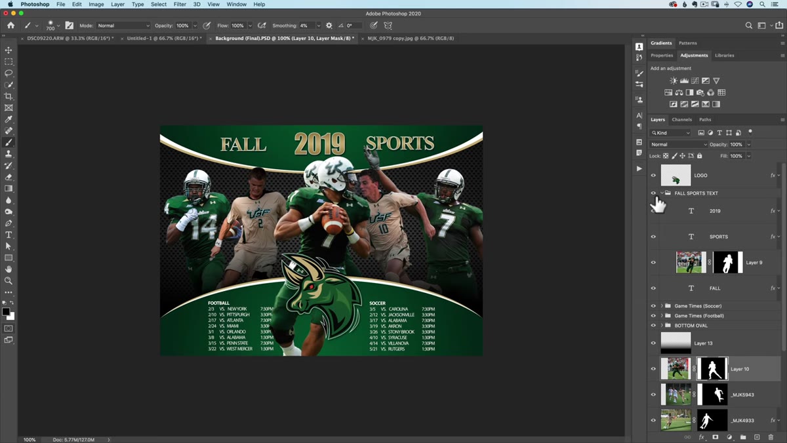Switch to DSC09220.ARW document tab
Viewport: 787px width, 443px height.
point(70,39)
